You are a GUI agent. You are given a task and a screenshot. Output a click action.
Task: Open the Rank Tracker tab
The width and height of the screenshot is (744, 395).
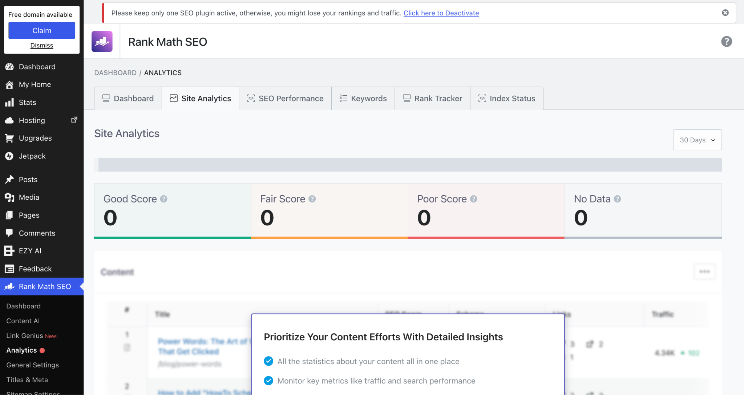pos(432,99)
